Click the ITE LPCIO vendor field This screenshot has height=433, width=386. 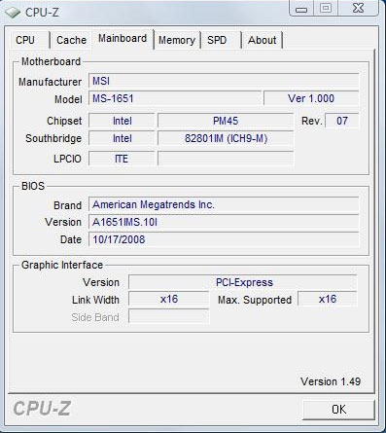point(122,159)
